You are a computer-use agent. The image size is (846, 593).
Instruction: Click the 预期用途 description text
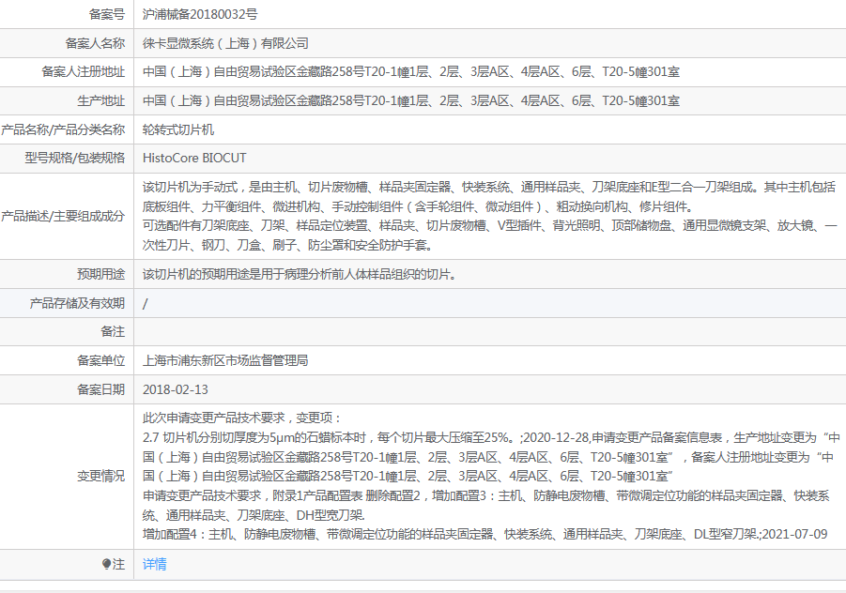[300, 275]
